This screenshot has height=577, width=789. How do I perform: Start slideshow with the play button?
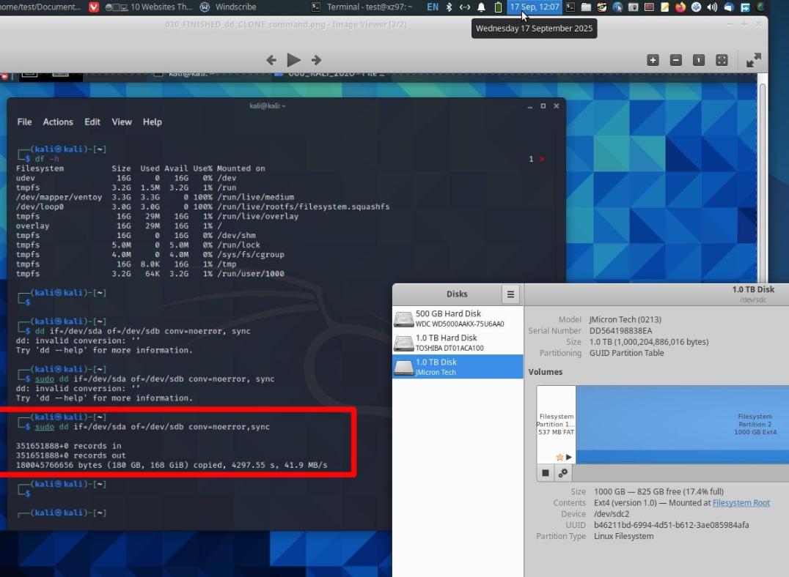293,60
